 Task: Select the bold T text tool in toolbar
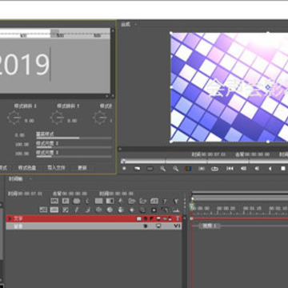pyautogui.click(x=176, y=201)
